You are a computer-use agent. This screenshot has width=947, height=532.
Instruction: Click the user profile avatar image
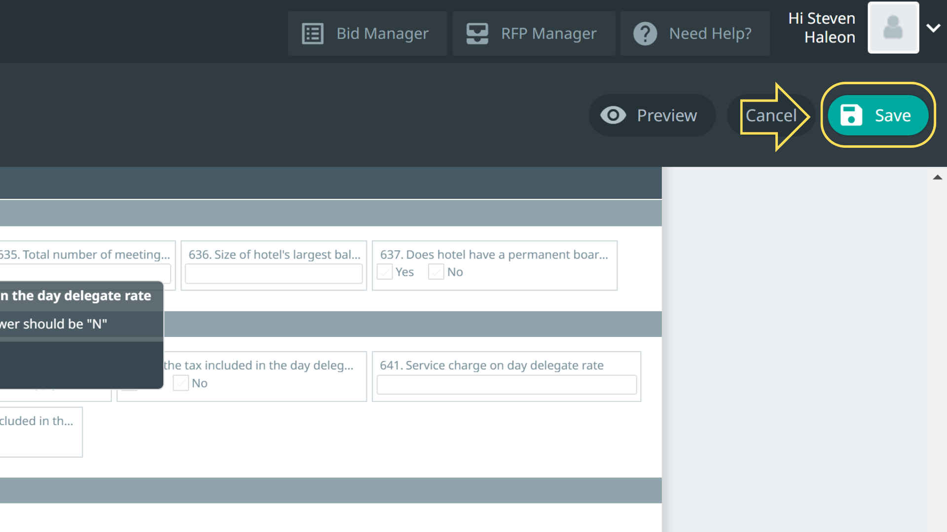click(x=893, y=28)
